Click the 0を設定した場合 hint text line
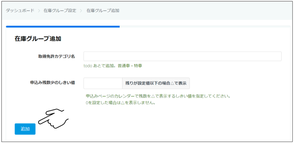 [120, 103]
